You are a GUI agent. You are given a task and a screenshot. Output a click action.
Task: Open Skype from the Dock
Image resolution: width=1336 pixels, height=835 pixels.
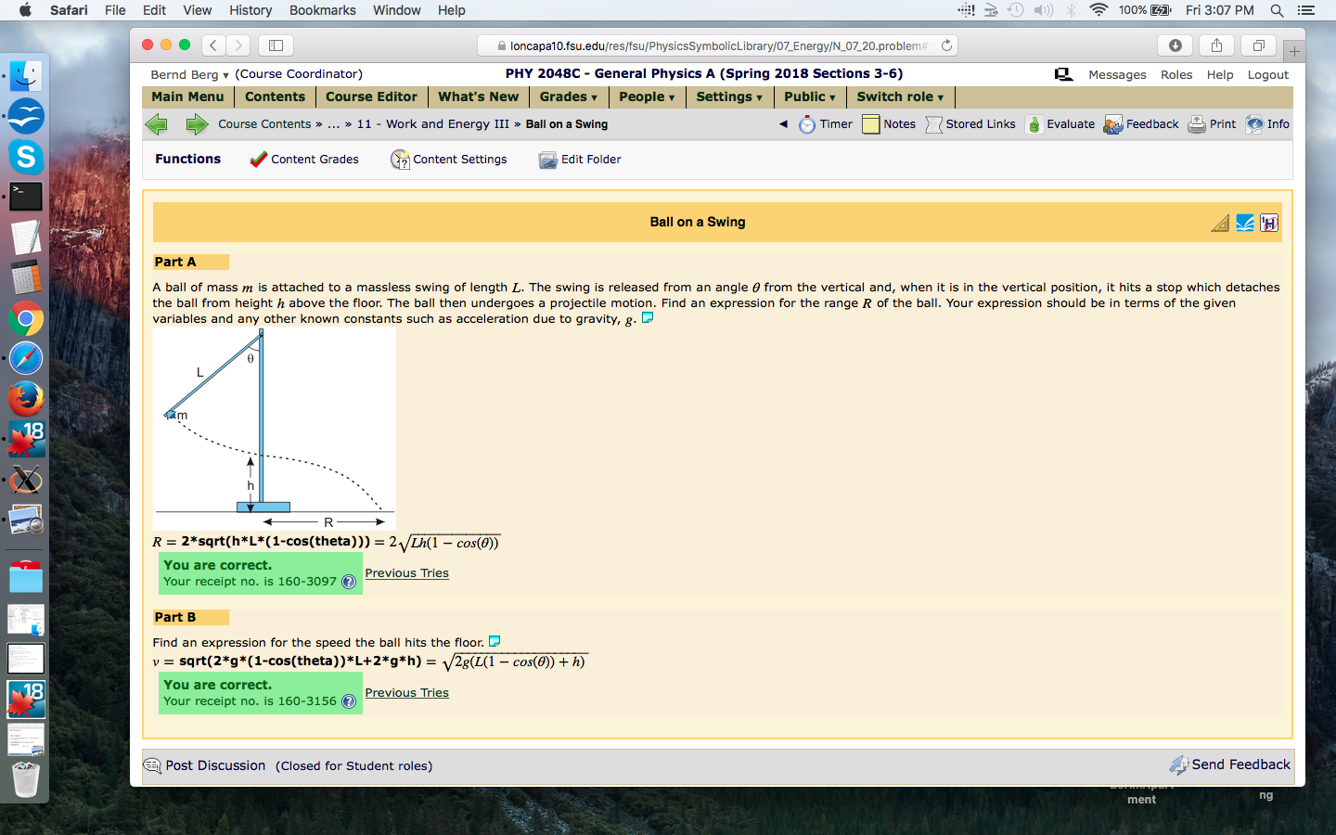coord(26,156)
